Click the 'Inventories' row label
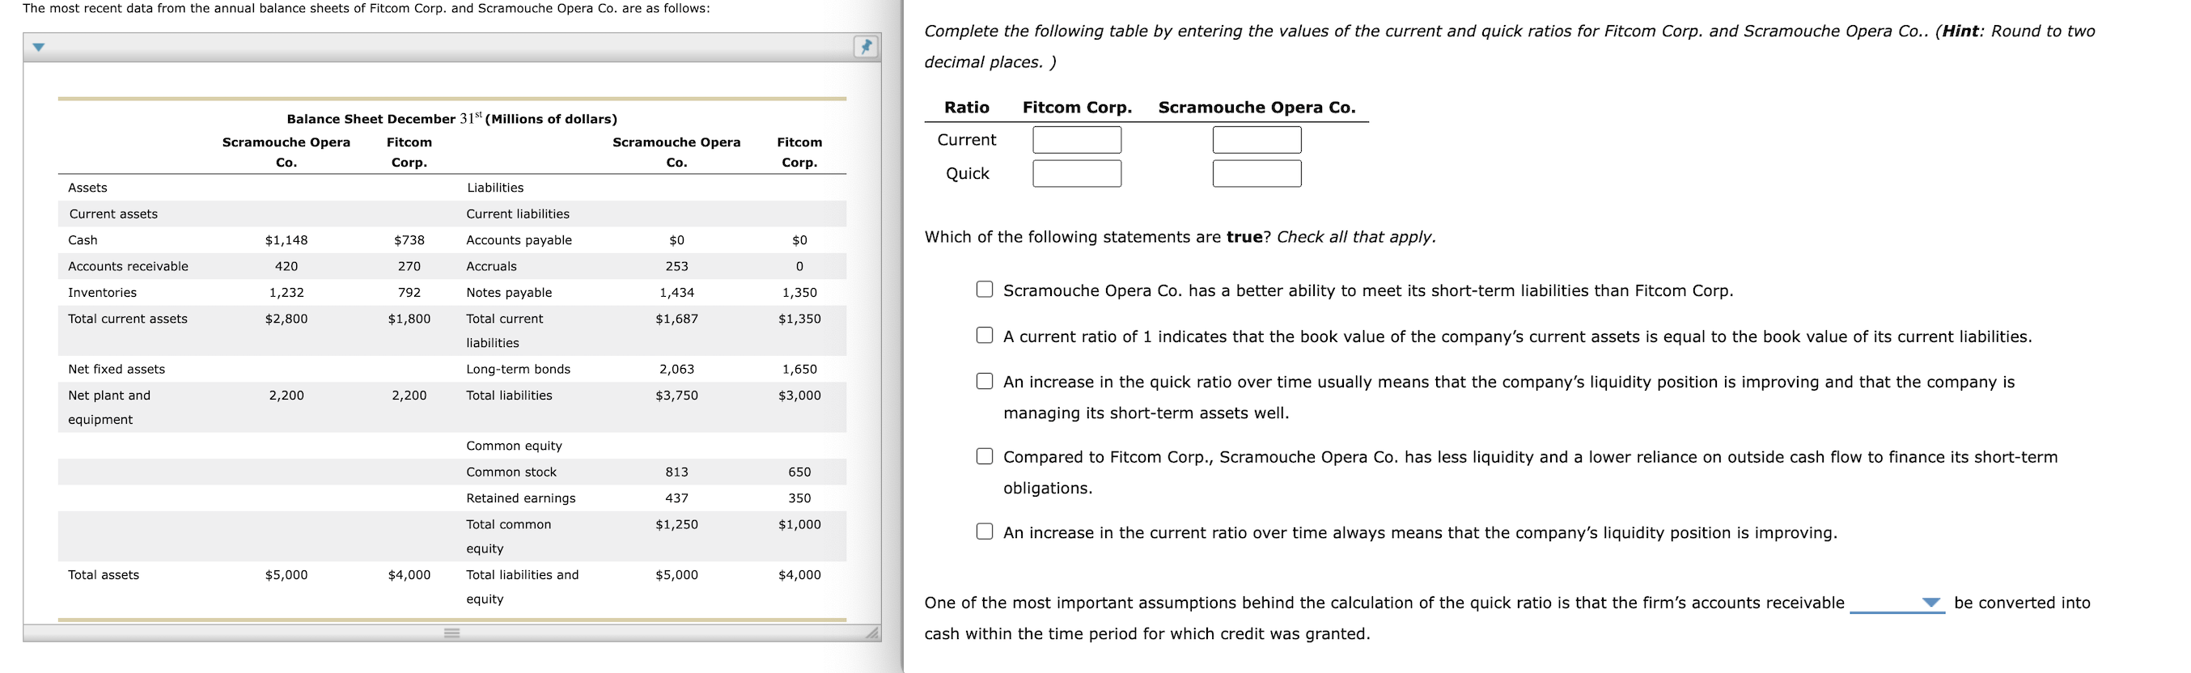The height and width of the screenshot is (673, 2191). tap(102, 293)
